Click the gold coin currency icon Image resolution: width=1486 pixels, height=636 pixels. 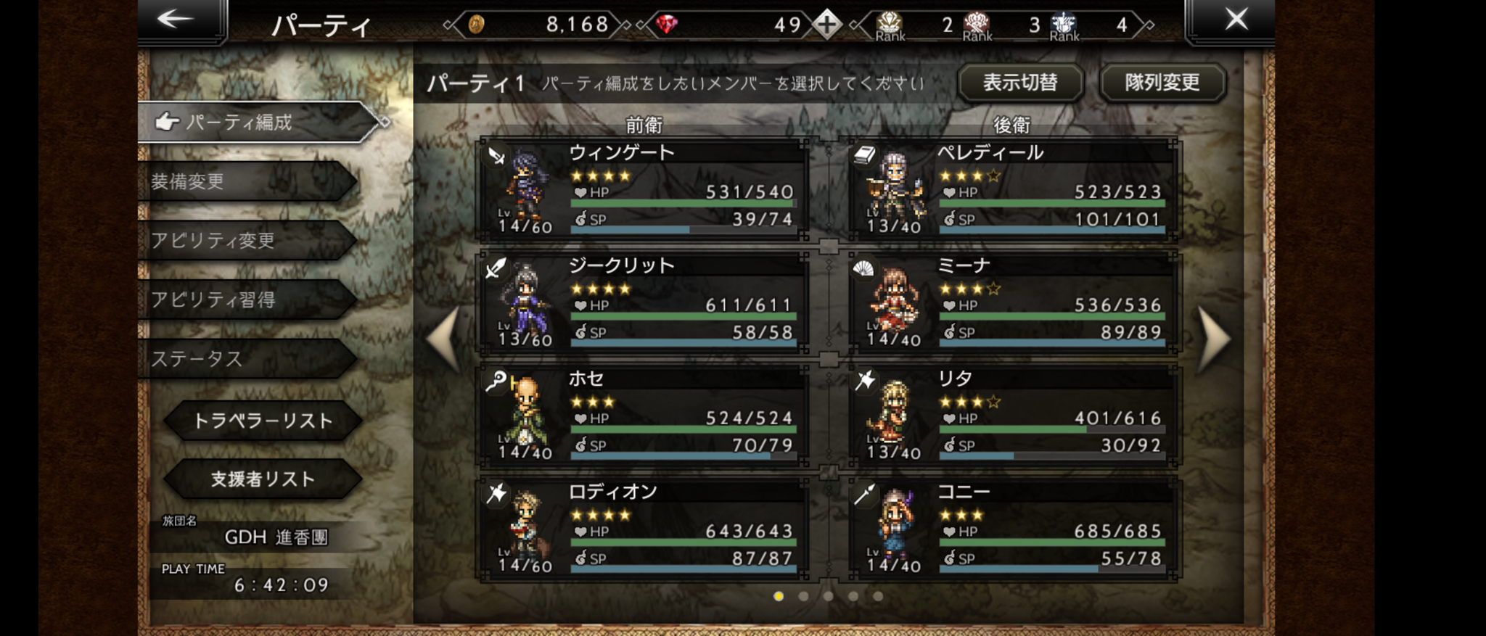476,25
